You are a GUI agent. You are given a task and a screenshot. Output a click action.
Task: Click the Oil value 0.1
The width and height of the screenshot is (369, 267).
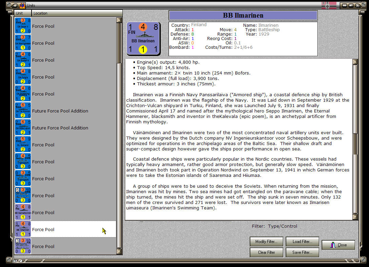237,43
